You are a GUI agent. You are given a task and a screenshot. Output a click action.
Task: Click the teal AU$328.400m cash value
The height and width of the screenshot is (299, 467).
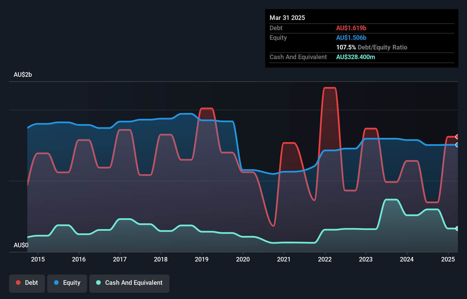356,57
